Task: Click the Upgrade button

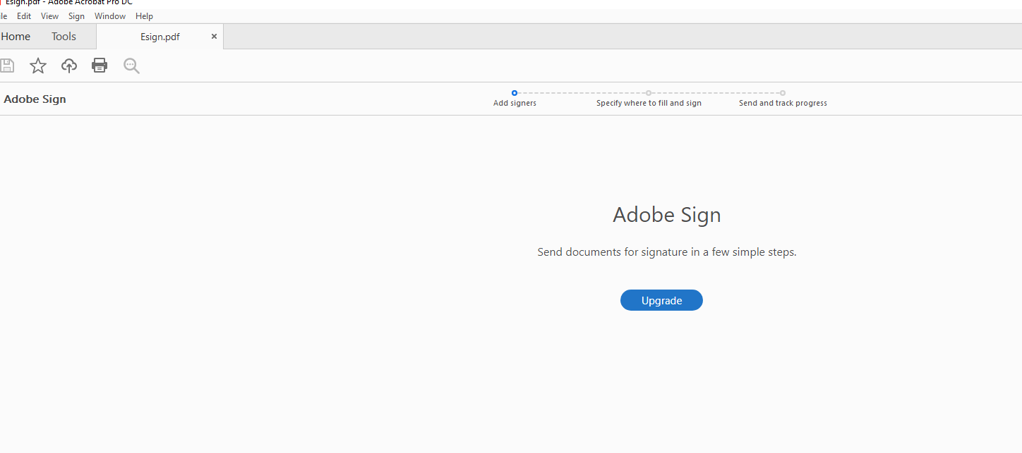Action: (661, 299)
